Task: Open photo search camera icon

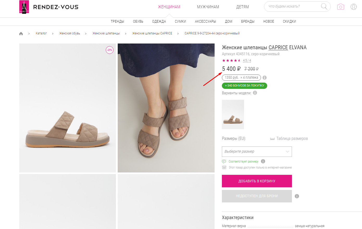Action: 340,7
